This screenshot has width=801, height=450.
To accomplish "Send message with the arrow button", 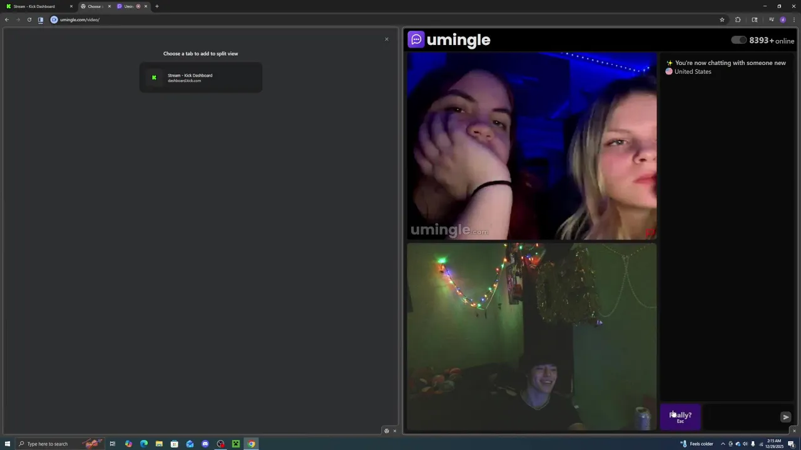I will point(786,417).
